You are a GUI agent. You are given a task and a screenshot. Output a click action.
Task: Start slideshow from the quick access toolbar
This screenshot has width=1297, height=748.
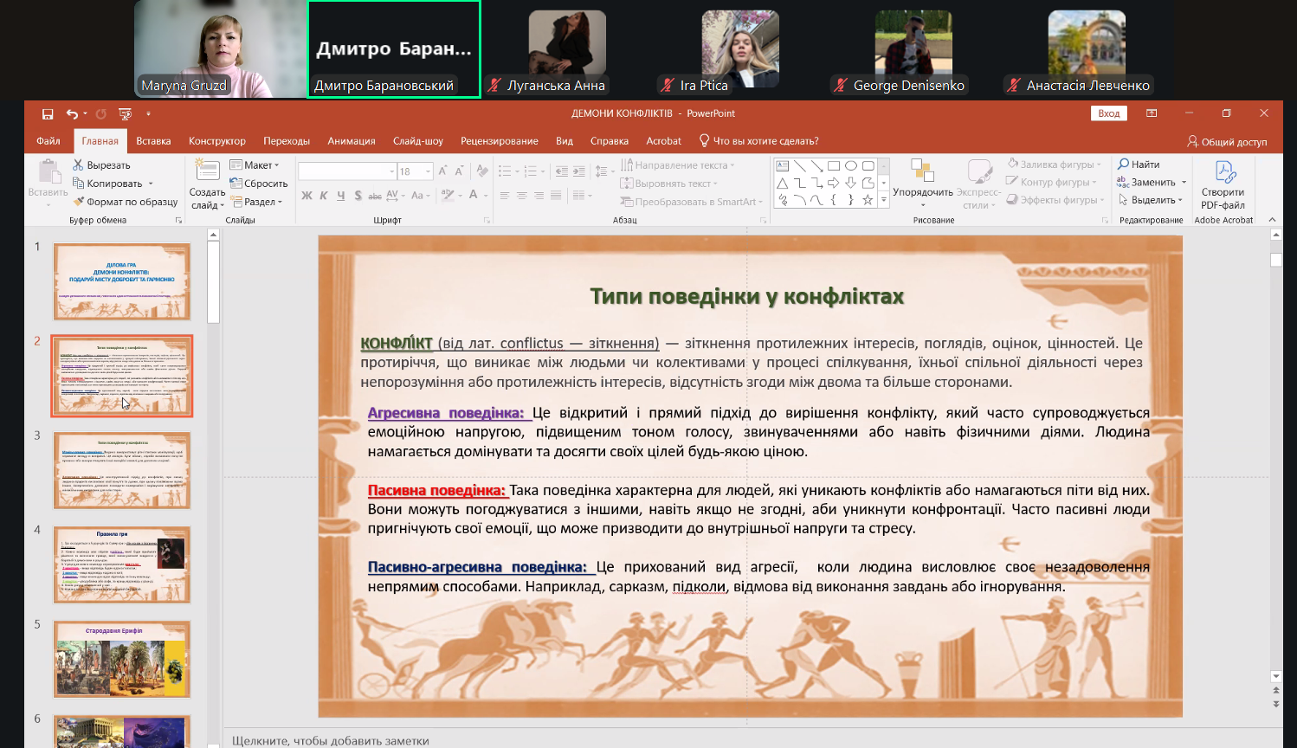pos(126,113)
